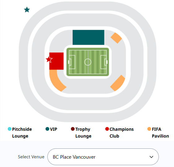The height and width of the screenshot is (167, 174).
Task: Click the Champions Club red legend dot
Action: pyautogui.click(x=107, y=129)
